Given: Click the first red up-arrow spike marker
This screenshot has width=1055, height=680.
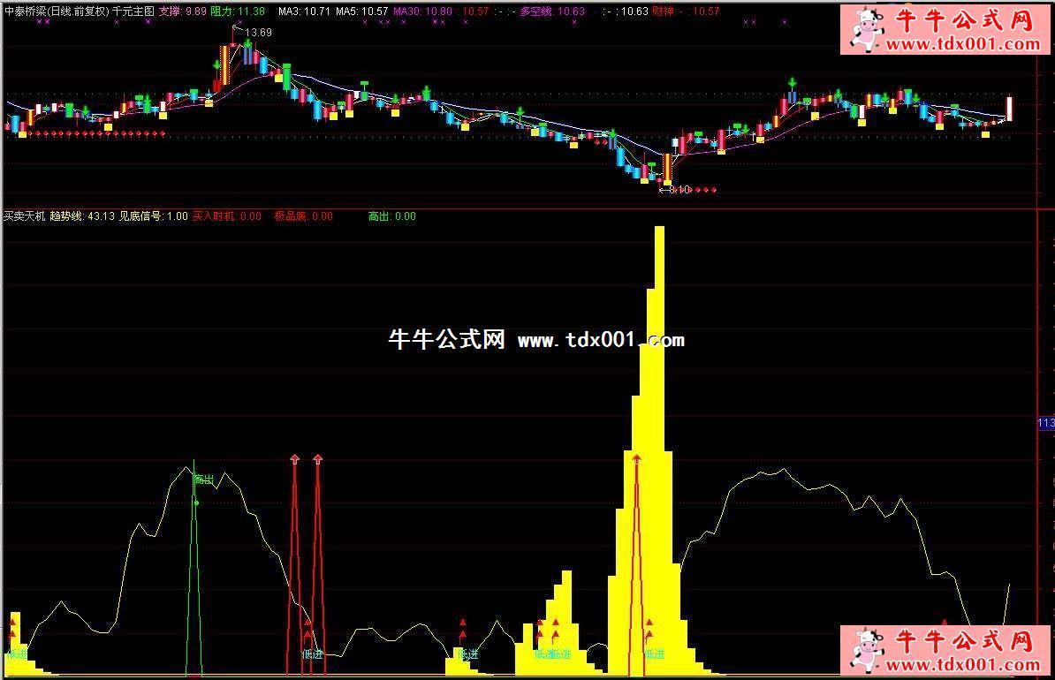Looking at the screenshot, I should pyautogui.click(x=294, y=459).
